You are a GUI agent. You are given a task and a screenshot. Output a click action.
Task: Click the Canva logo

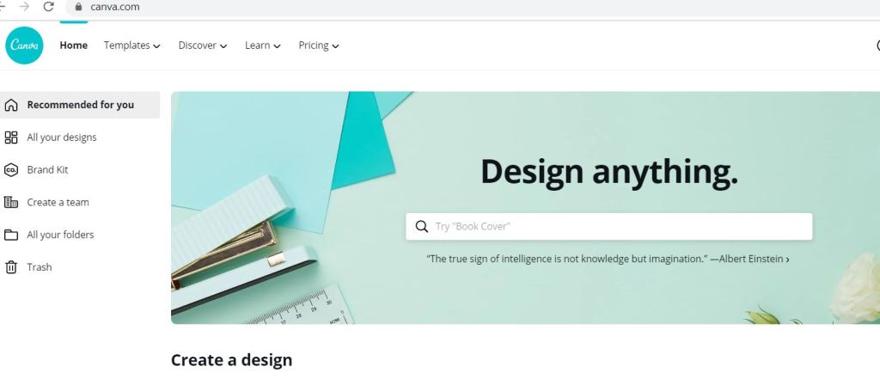click(x=24, y=46)
